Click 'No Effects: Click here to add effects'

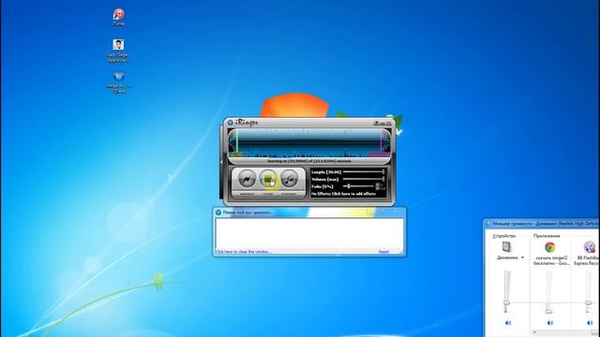(x=344, y=194)
